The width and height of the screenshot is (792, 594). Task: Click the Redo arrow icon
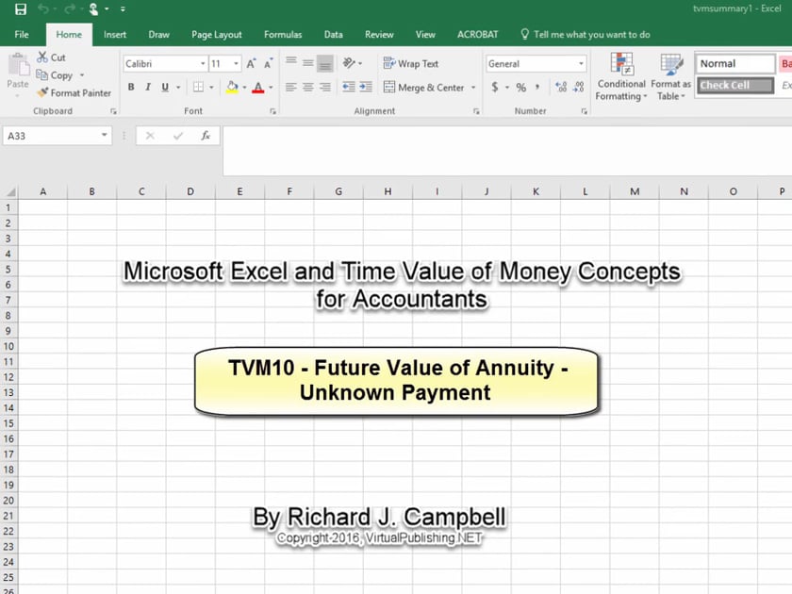(x=69, y=8)
